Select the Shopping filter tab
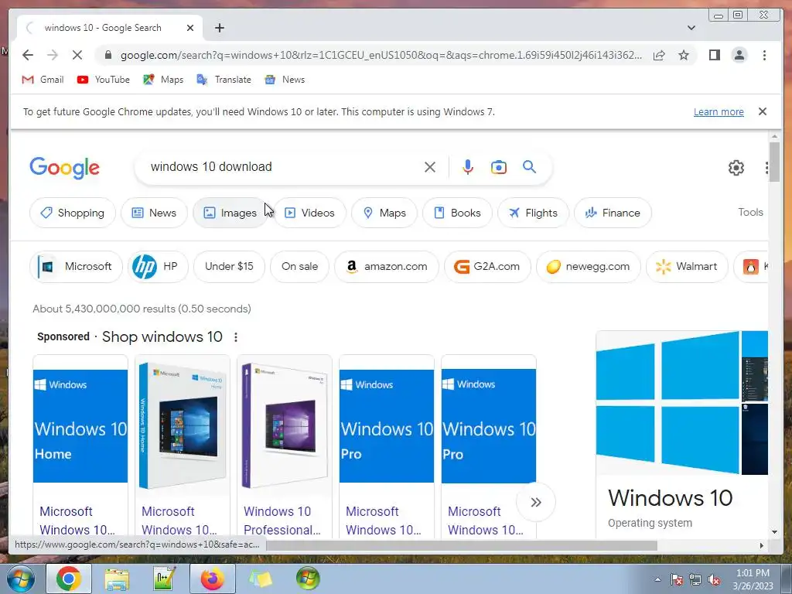 coord(73,213)
